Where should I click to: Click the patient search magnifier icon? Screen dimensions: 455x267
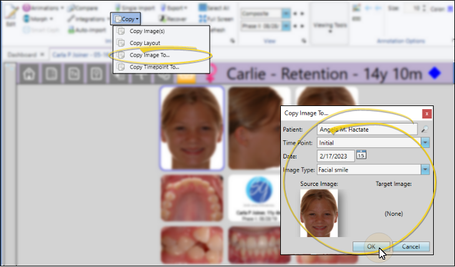[x=425, y=129]
